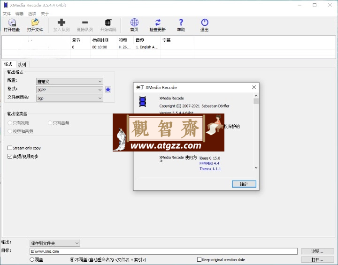
Task: Click the blue star favorite icon beside format
Action: pos(108,90)
